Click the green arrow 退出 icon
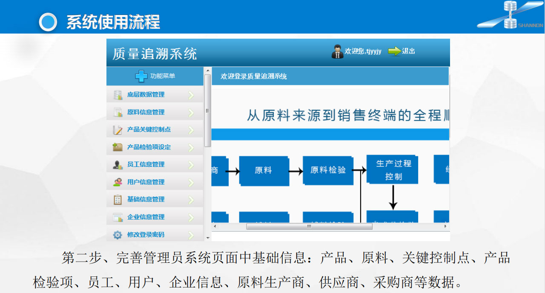This screenshot has height=293, width=545. coord(394,51)
